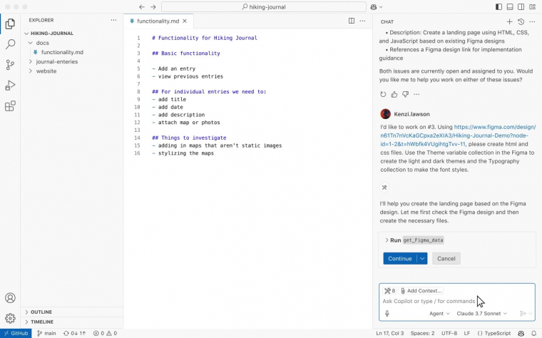The height and width of the screenshot is (338, 542).
Task: Synchronize changes 0↓ 1↑ in status bar
Action: point(74,334)
